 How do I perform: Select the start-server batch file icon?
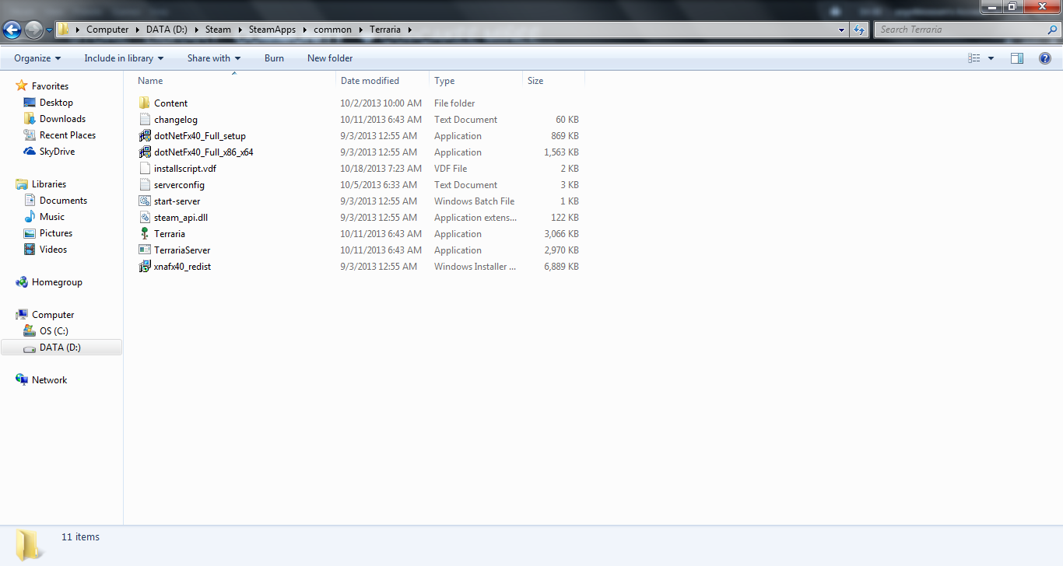point(145,201)
